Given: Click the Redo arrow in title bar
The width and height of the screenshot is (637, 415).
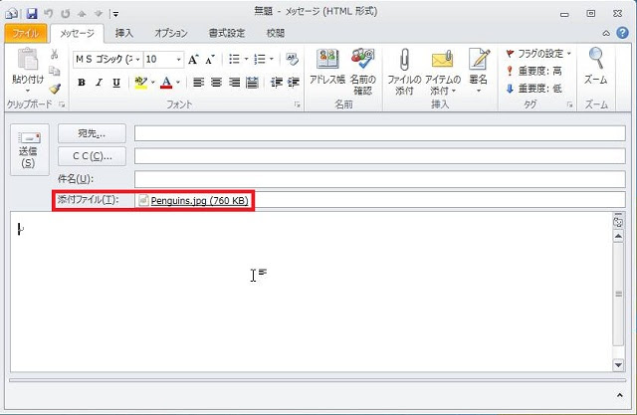Looking at the screenshot, I should coord(66,14).
